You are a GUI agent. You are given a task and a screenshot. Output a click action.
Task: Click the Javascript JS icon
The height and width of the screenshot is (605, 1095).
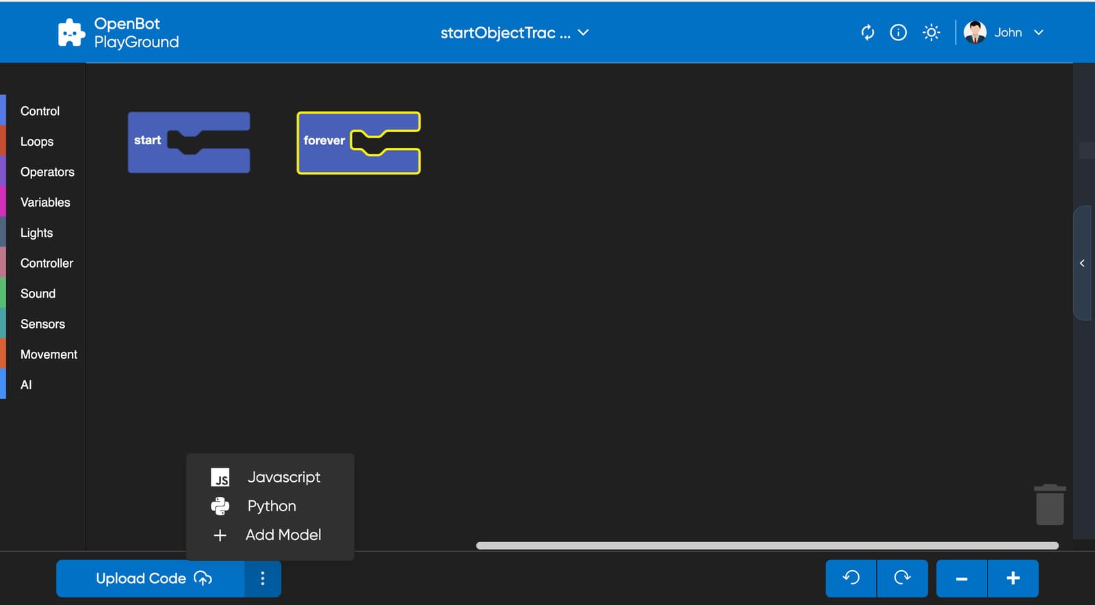220,478
